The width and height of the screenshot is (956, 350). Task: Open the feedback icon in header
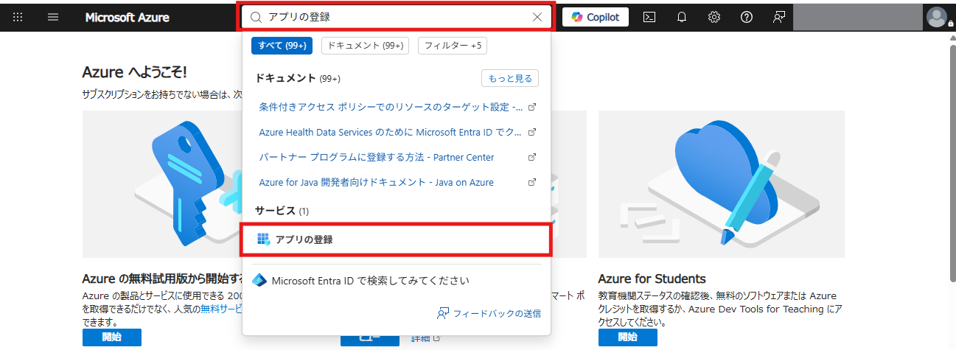click(x=779, y=17)
